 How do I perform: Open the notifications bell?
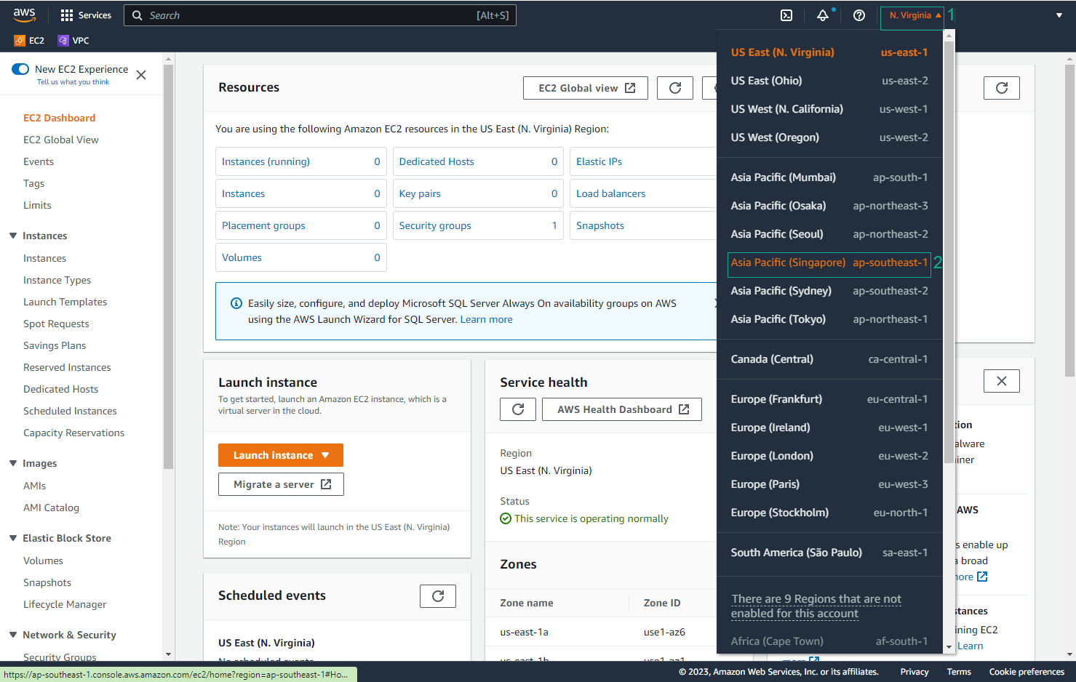click(823, 15)
